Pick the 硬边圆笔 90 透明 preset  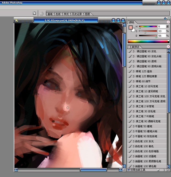click(147, 61)
